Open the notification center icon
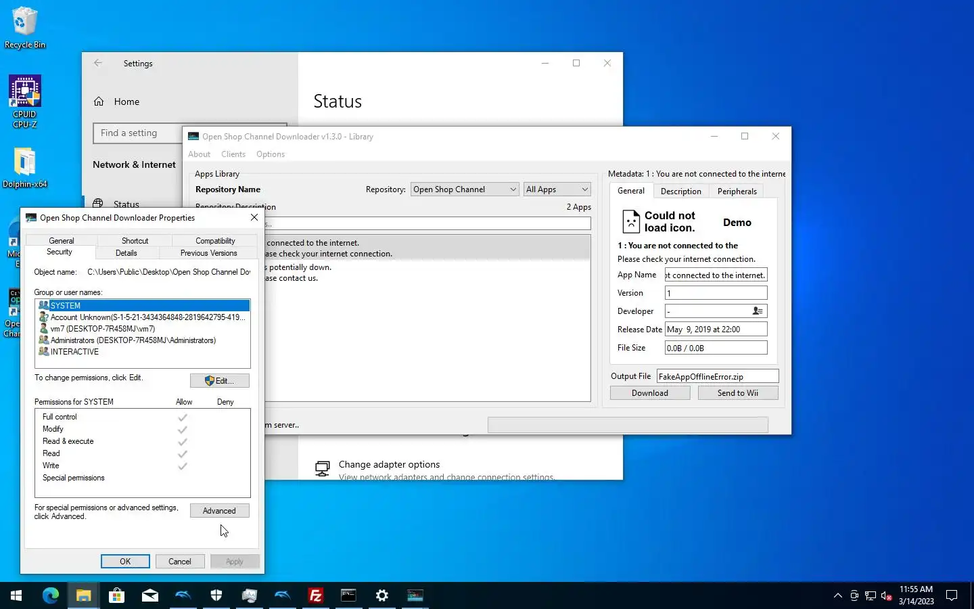This screenshot has height=609, width=974. coord(952,595)
